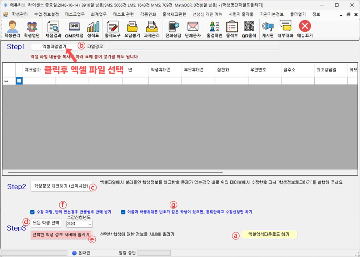The height and width of the screenshot is (257, 360).
Task: Open the 학생관리 toolbar icon
Action: (x=12, y=29)
